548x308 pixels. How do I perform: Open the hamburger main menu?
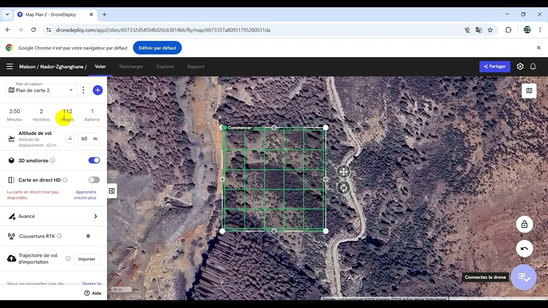[9, 66]
